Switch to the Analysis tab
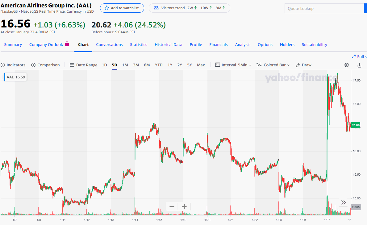 click(x=243, y=44)
